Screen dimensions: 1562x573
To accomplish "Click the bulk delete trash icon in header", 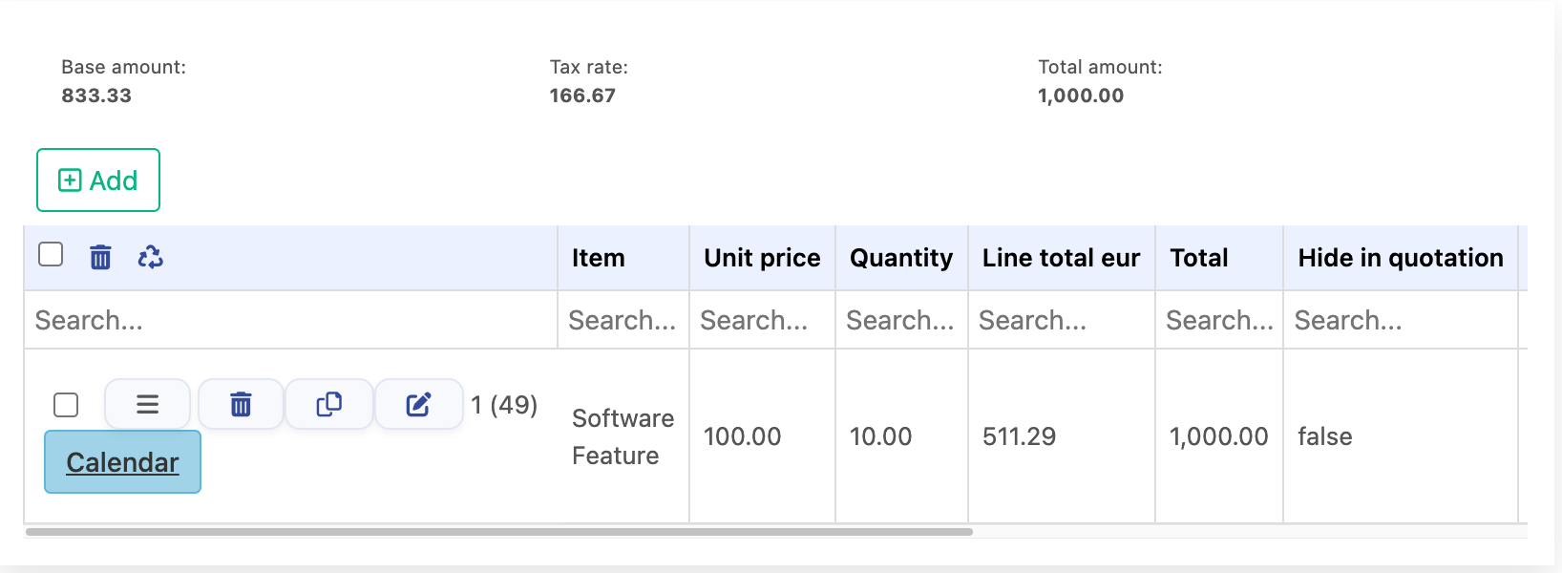I will coord(100,257).
